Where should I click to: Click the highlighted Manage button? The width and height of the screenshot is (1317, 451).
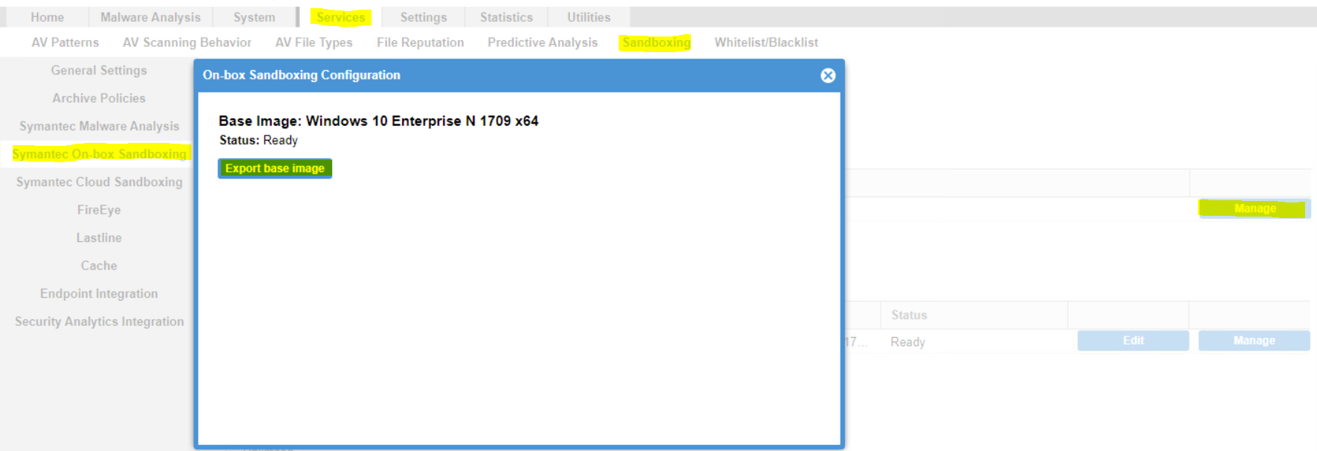tap(1254, 208)
